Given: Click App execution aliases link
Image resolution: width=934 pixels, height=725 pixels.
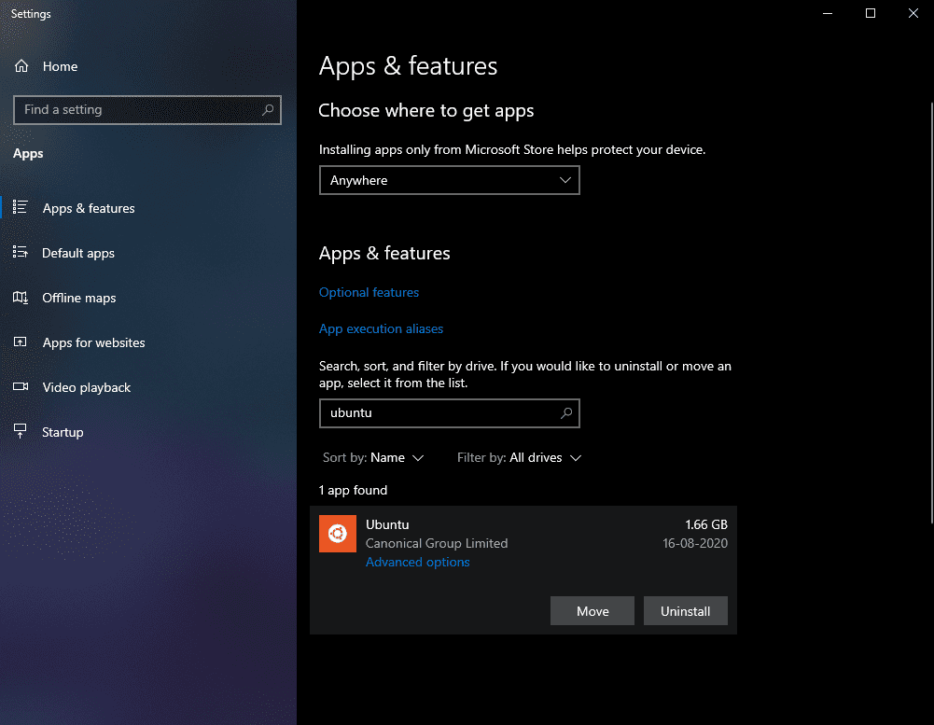Looking at the screenshot, I should (x=381, y=328).
